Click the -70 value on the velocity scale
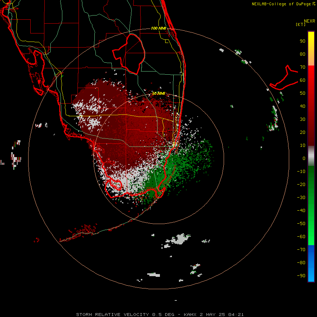The width and height of the screenshot is (317, 317). click(x=301, y=249)
